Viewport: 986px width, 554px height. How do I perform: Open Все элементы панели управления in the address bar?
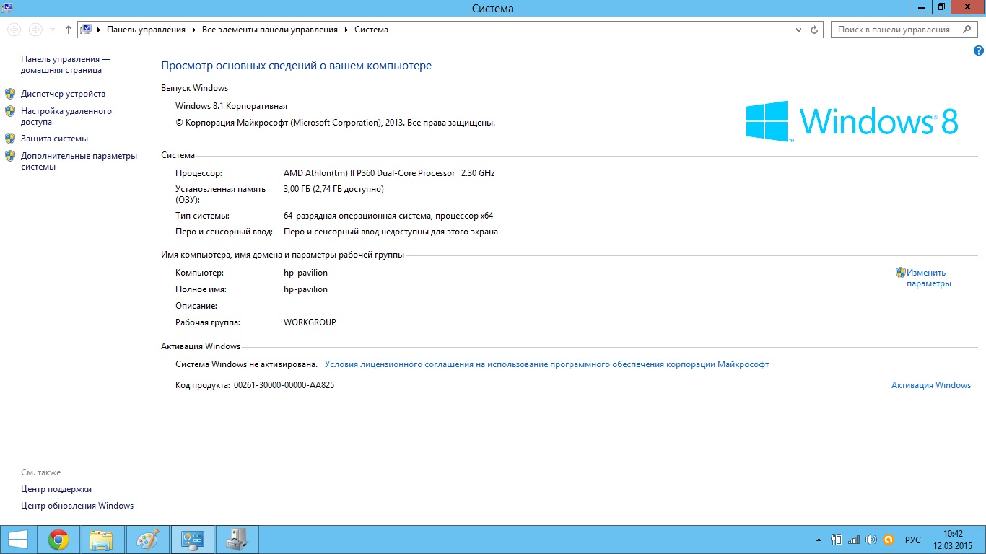(270, 30)
